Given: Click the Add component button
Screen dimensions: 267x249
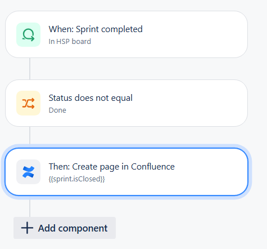Looking at the screenshot, I should pyautogui.click(x=65, y=228).
